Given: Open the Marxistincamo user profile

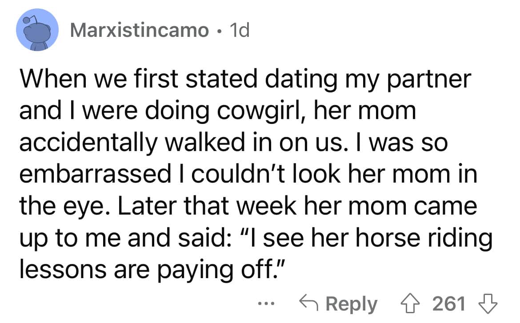Looking at the screenshot, I should [139, 30].
